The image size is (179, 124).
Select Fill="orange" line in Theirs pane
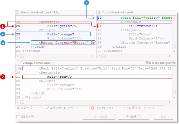[53, 34]
